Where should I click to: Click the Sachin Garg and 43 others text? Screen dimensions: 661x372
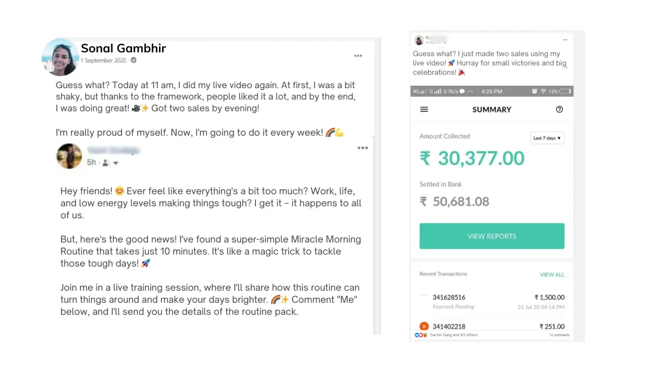click(x=453, y=335)
